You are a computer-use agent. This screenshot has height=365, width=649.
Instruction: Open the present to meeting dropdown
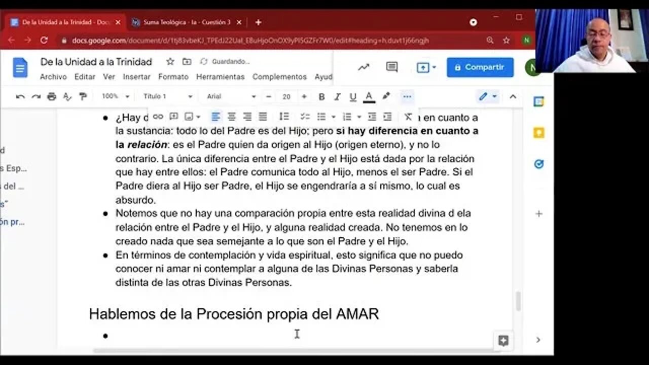426,67
